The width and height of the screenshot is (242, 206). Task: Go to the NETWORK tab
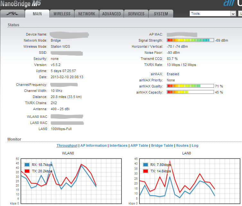[87, 14]
